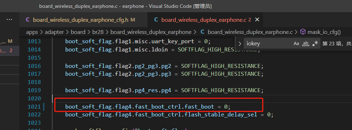Click the blue C icon on earphone.c tab

(156, 20)
